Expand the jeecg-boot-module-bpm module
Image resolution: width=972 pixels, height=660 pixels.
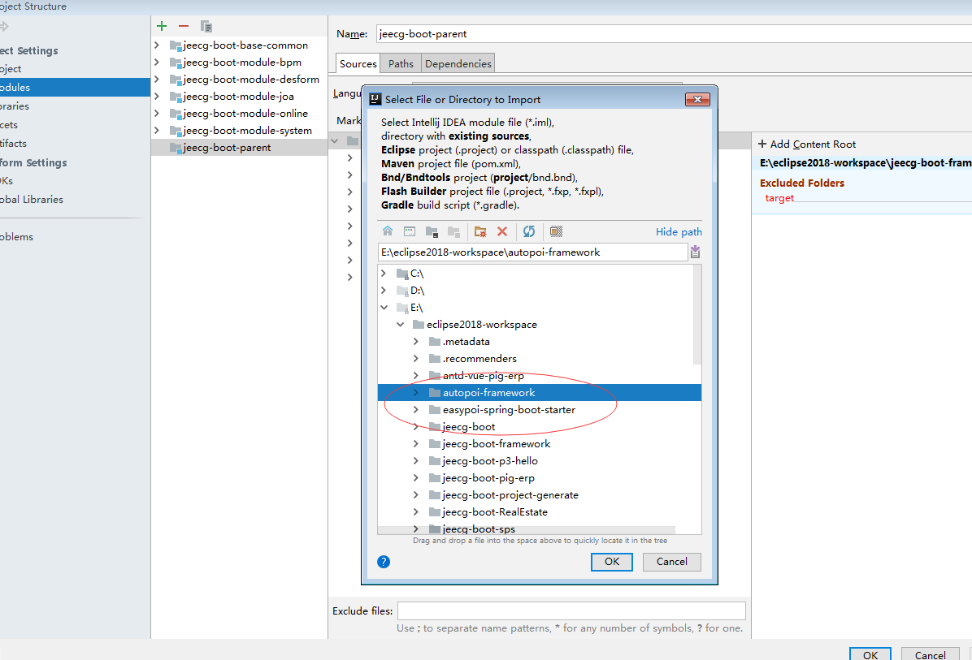coord(157,62)
